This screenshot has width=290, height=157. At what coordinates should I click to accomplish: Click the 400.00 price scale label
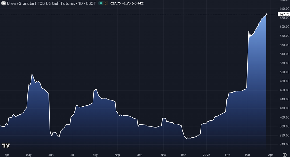pos(284,117)
